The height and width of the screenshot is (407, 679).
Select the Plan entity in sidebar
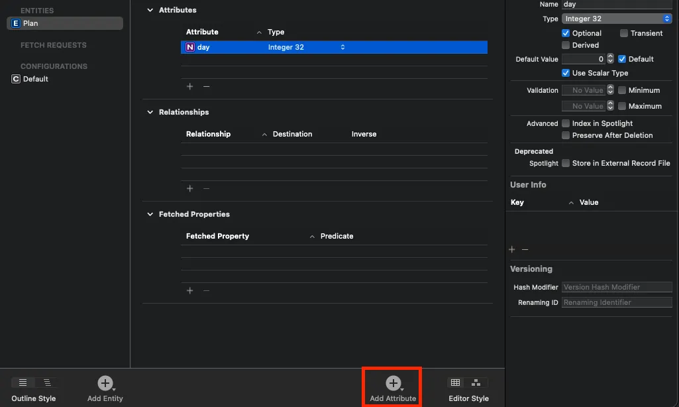point(64,23)
